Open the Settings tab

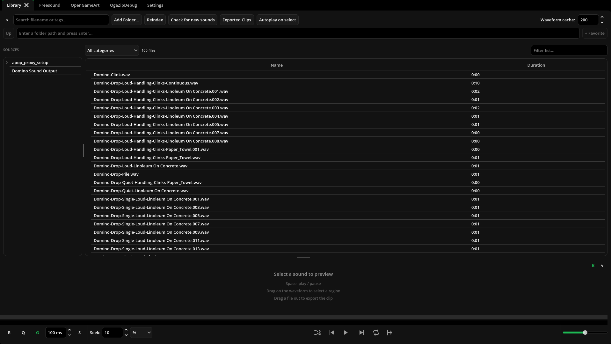[x=155, y=5]
